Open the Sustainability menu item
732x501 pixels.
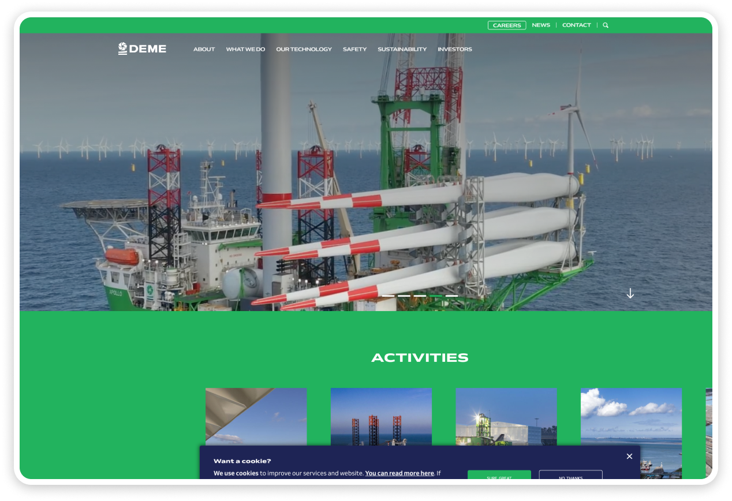click(x=402, y=50)
